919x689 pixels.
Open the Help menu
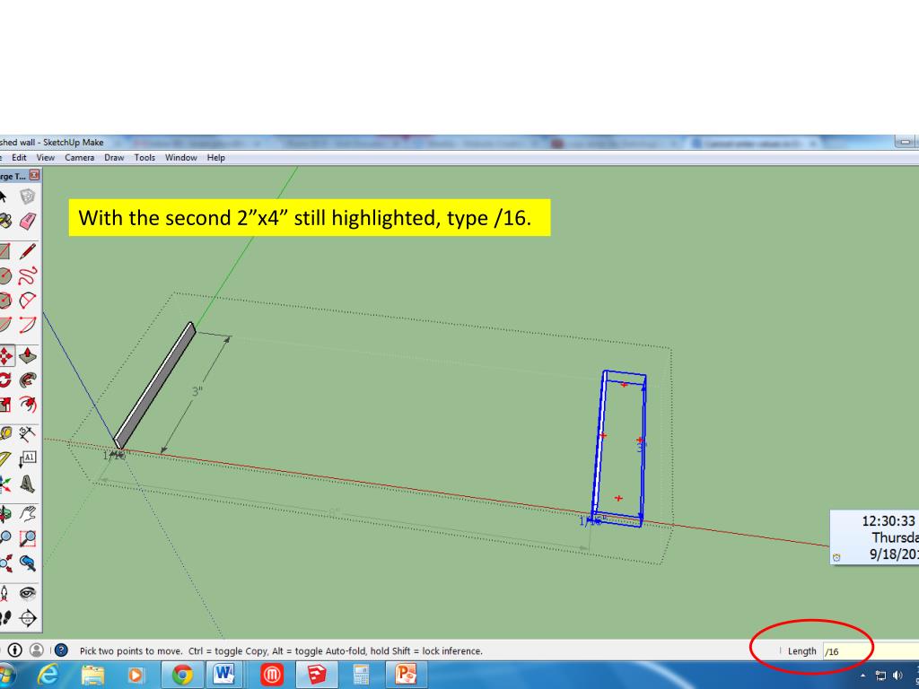point(215,158)
